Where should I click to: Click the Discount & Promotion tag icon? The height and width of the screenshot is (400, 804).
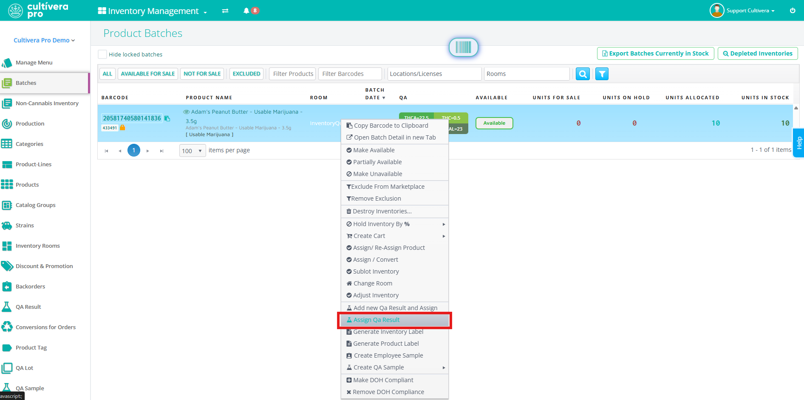pos(7,266)
